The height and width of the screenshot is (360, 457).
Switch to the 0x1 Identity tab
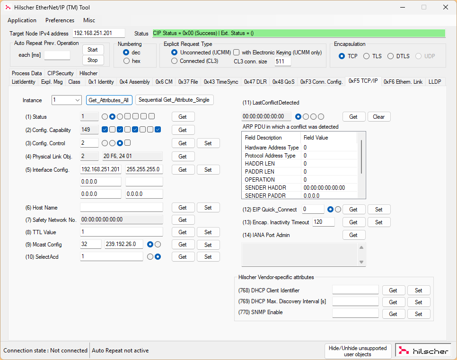coord(101,82)
